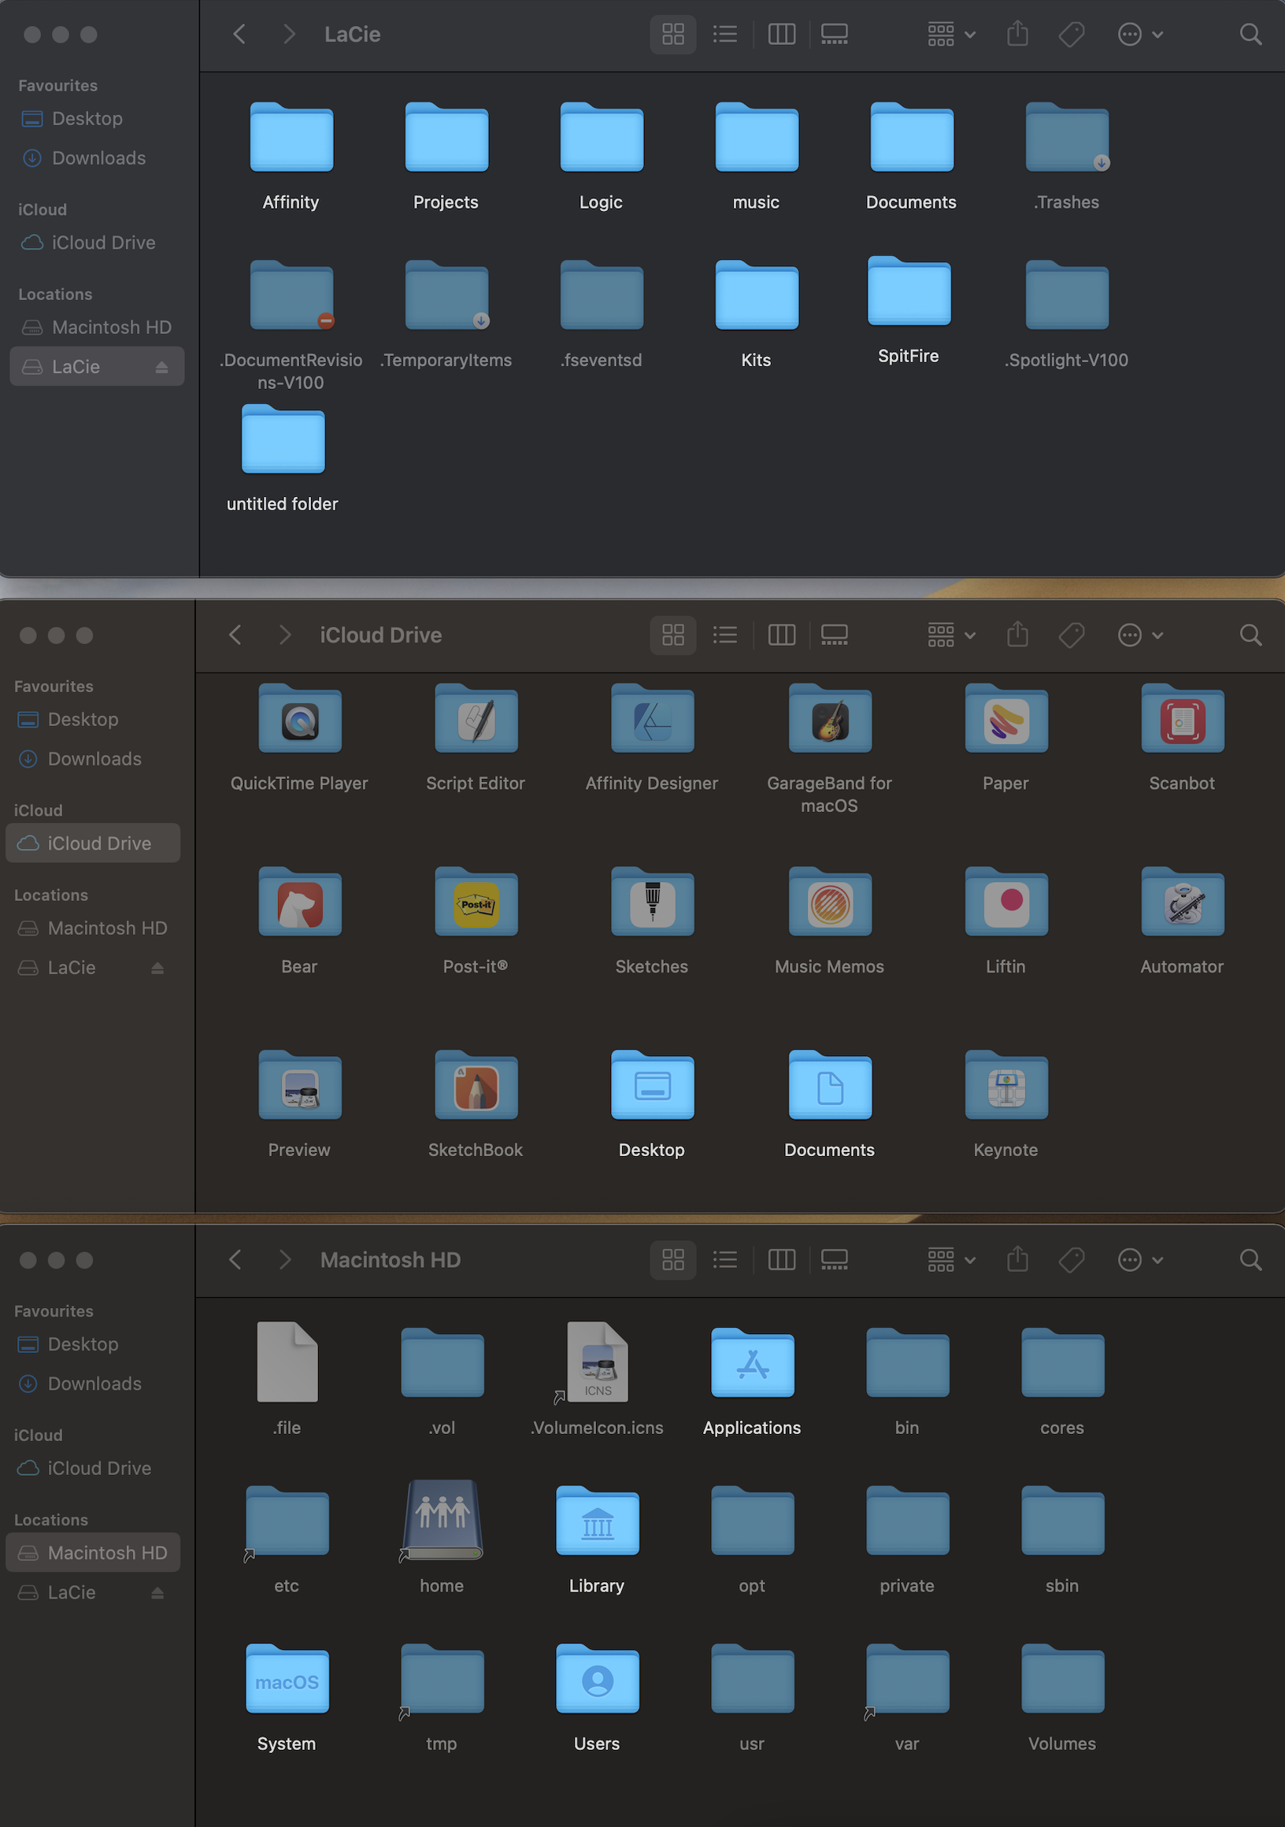Go forward in the iCloud Drive window
Viewport: 1285px width, 1827px height.
[x=285, y=635]
